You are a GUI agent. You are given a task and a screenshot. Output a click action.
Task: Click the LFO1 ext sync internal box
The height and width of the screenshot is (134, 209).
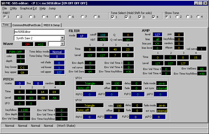(x=162, y=88)
